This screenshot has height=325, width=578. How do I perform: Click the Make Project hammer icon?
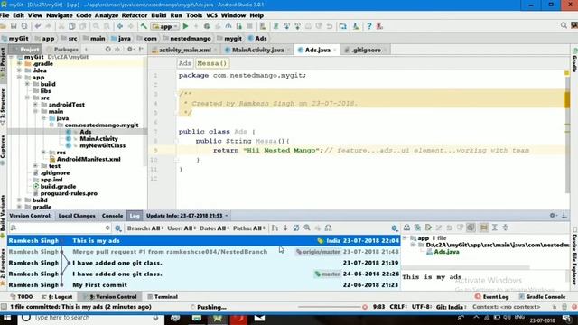[x=144, y=26]
